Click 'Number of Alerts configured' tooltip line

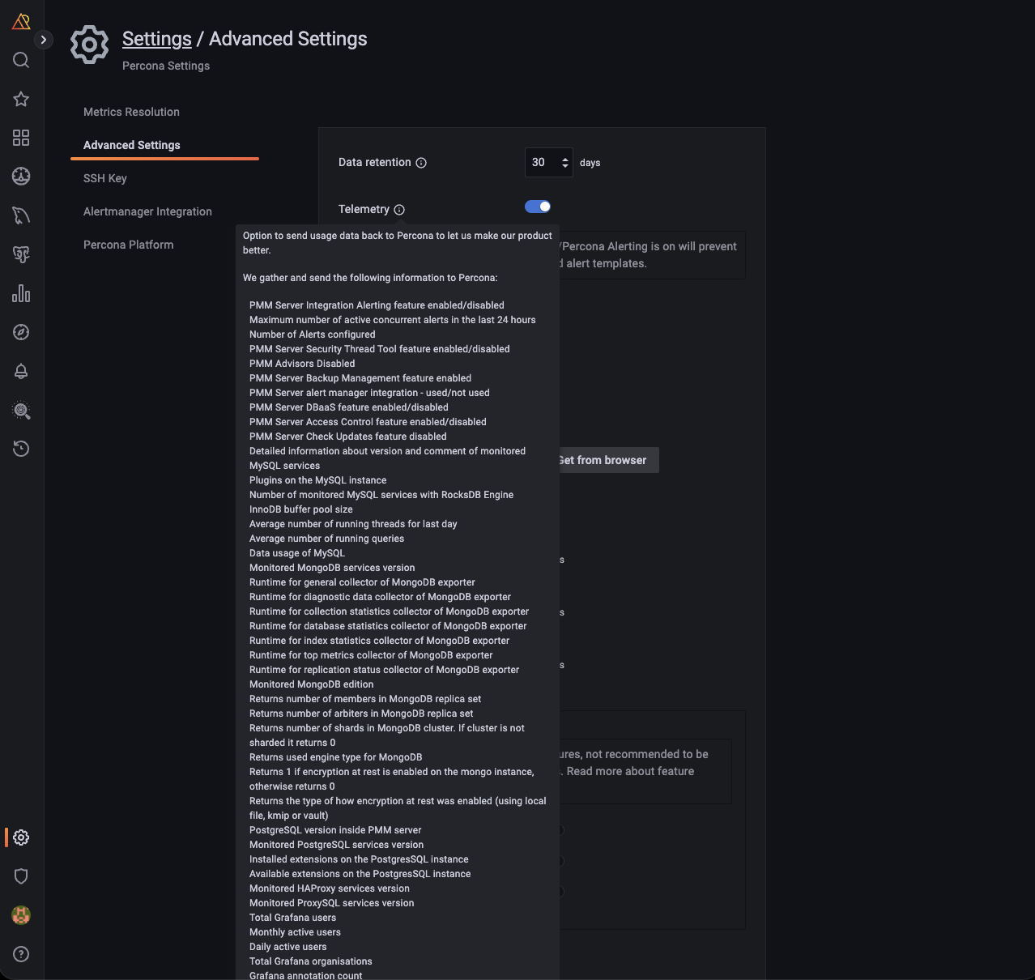pos(312,334)
